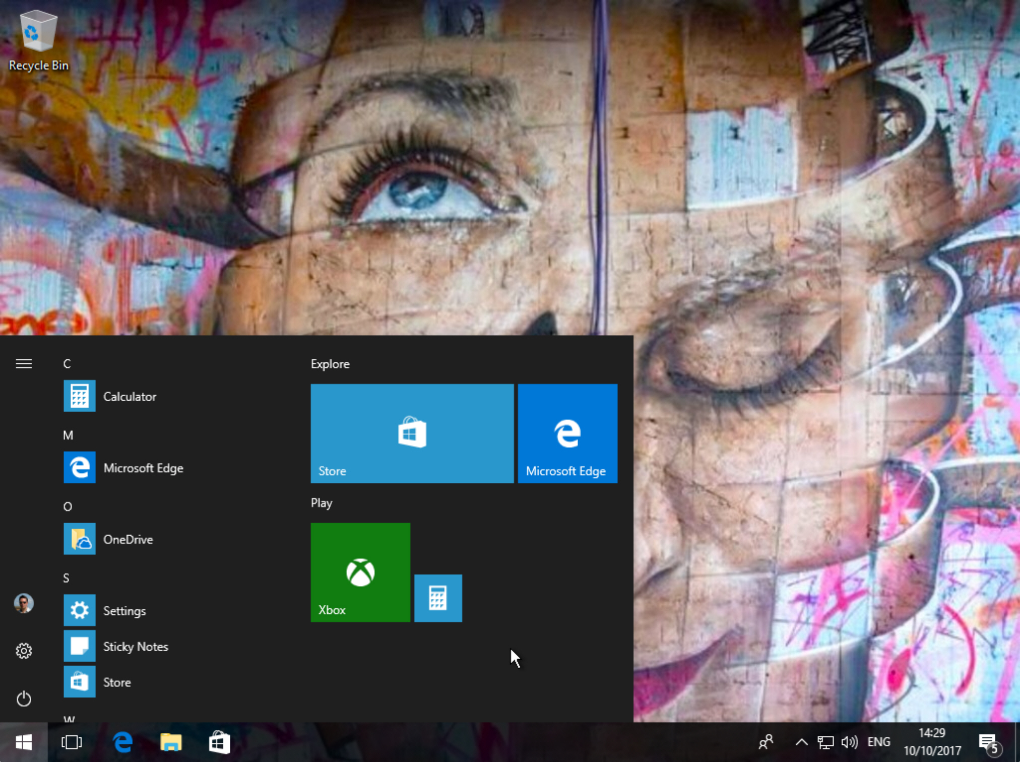Click the Start menu hamburger icon

coord(23,363)
